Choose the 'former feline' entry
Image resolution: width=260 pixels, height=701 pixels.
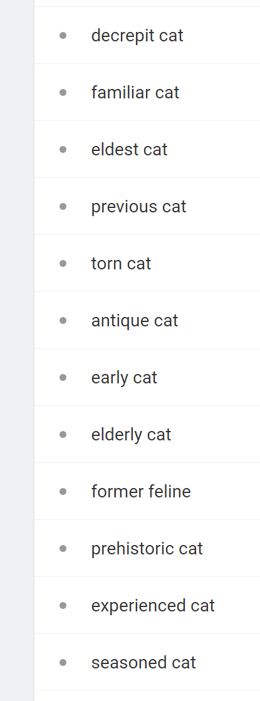tap(147, 491)
